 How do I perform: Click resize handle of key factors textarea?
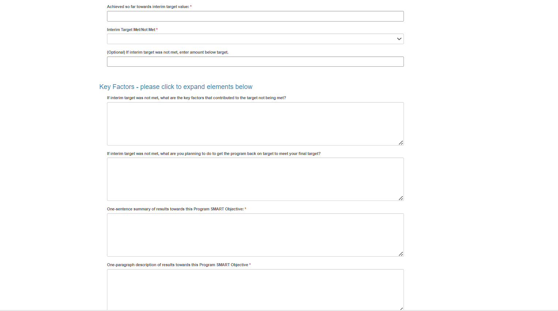[x=401, y=143]
